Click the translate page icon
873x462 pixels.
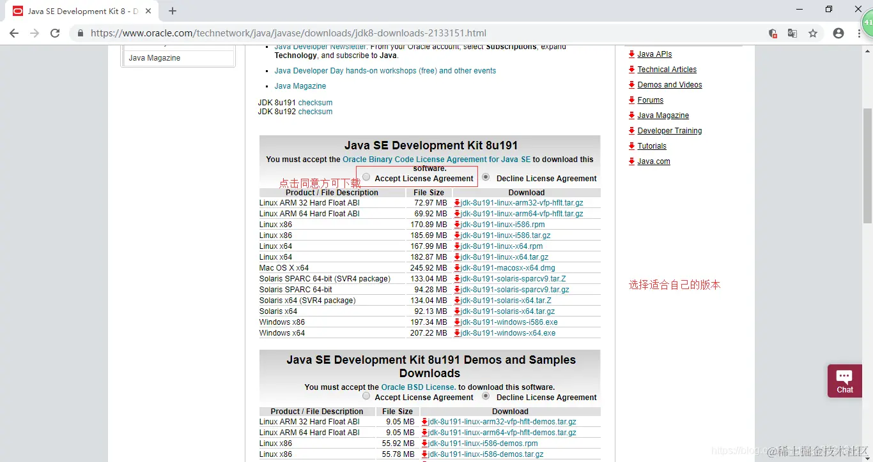point(792,33)
